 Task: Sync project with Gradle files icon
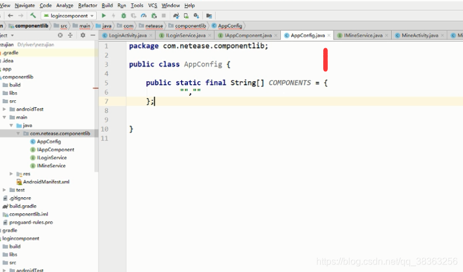pyautogui.click(x=176, y=16)
